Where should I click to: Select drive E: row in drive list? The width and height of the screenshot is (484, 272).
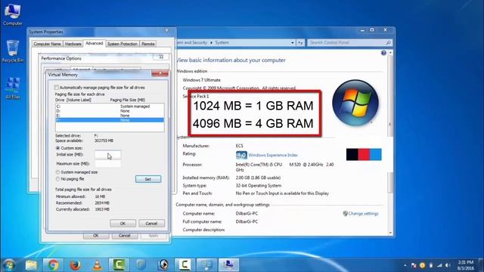click(110, 116)
